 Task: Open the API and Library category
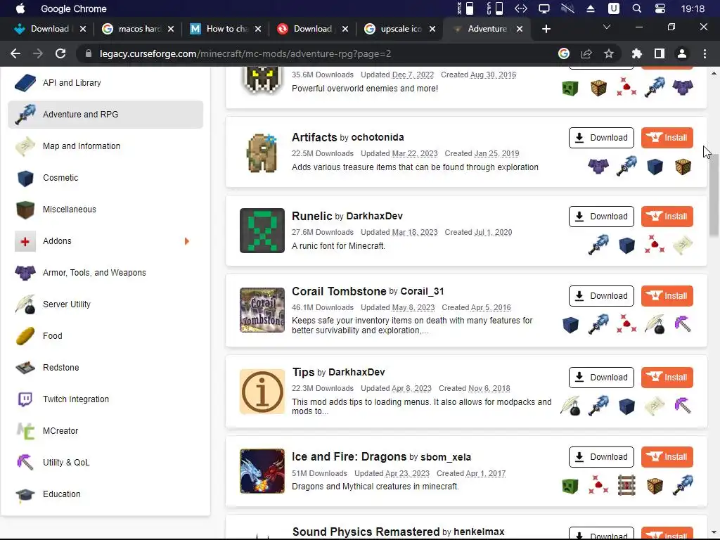pyautogui.click(x=72, y=83)
